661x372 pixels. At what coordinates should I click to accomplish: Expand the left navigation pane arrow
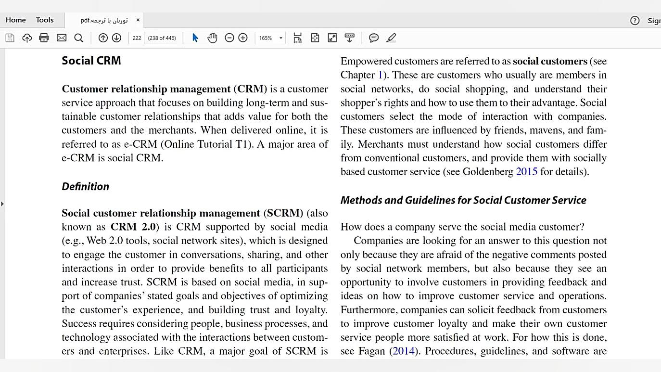pos(2,204)
